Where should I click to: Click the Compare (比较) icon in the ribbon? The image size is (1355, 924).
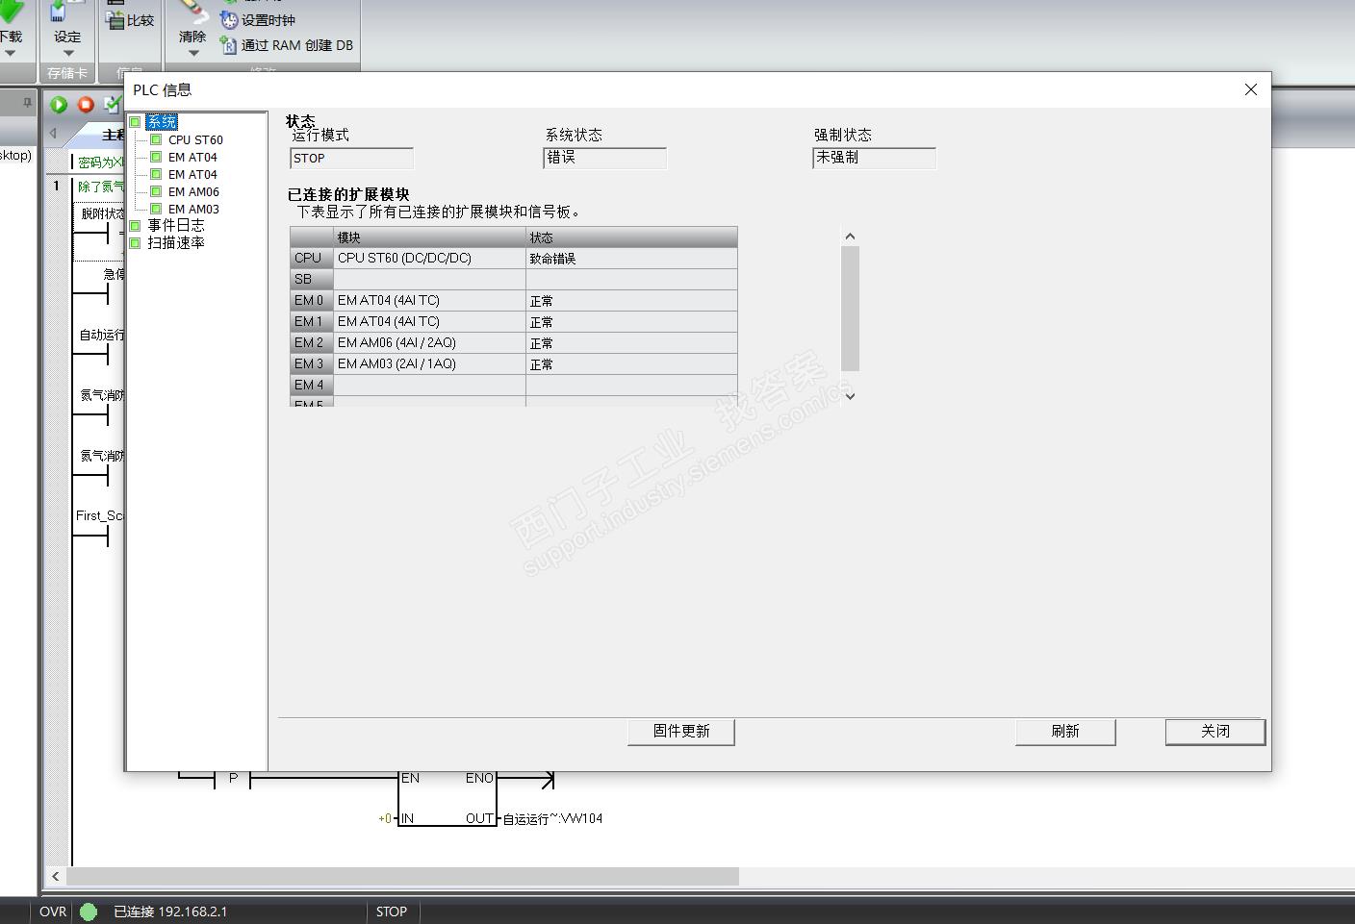pyautogui.click(x=115, y=20)
